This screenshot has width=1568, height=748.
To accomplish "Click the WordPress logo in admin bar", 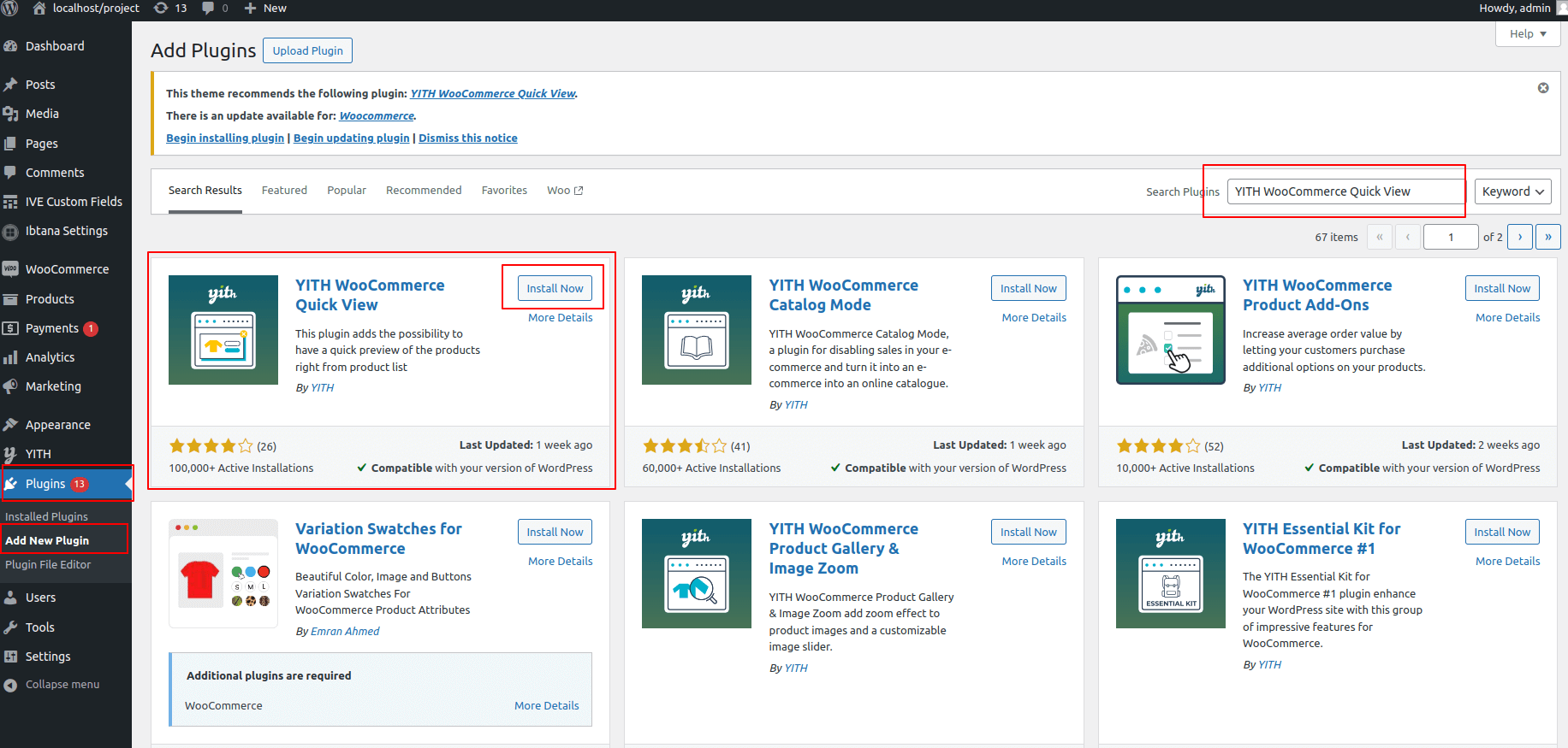I will coord(9,8).
